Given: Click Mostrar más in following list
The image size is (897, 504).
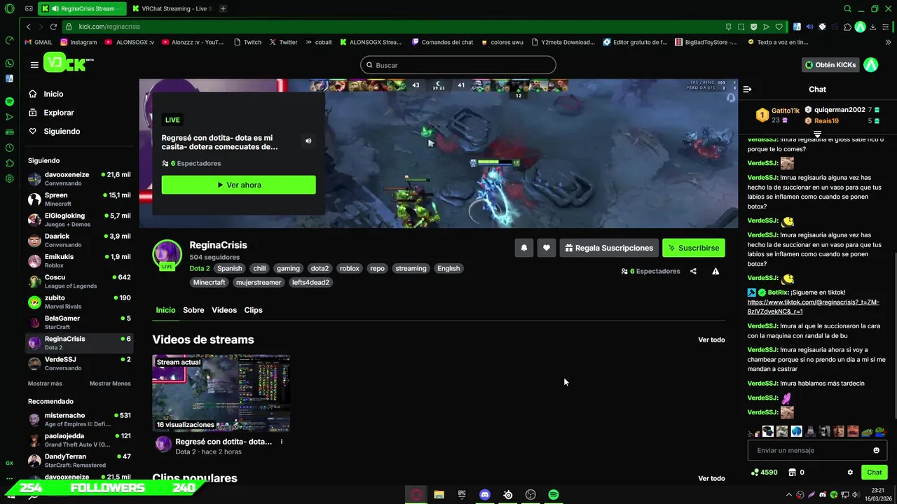Looking at the screenshot, I should point(45,384).
